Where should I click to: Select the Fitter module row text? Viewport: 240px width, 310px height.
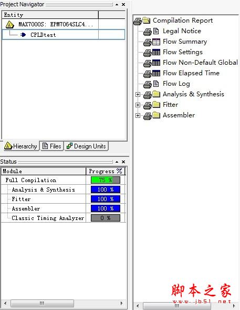click(x=21, y=199)
